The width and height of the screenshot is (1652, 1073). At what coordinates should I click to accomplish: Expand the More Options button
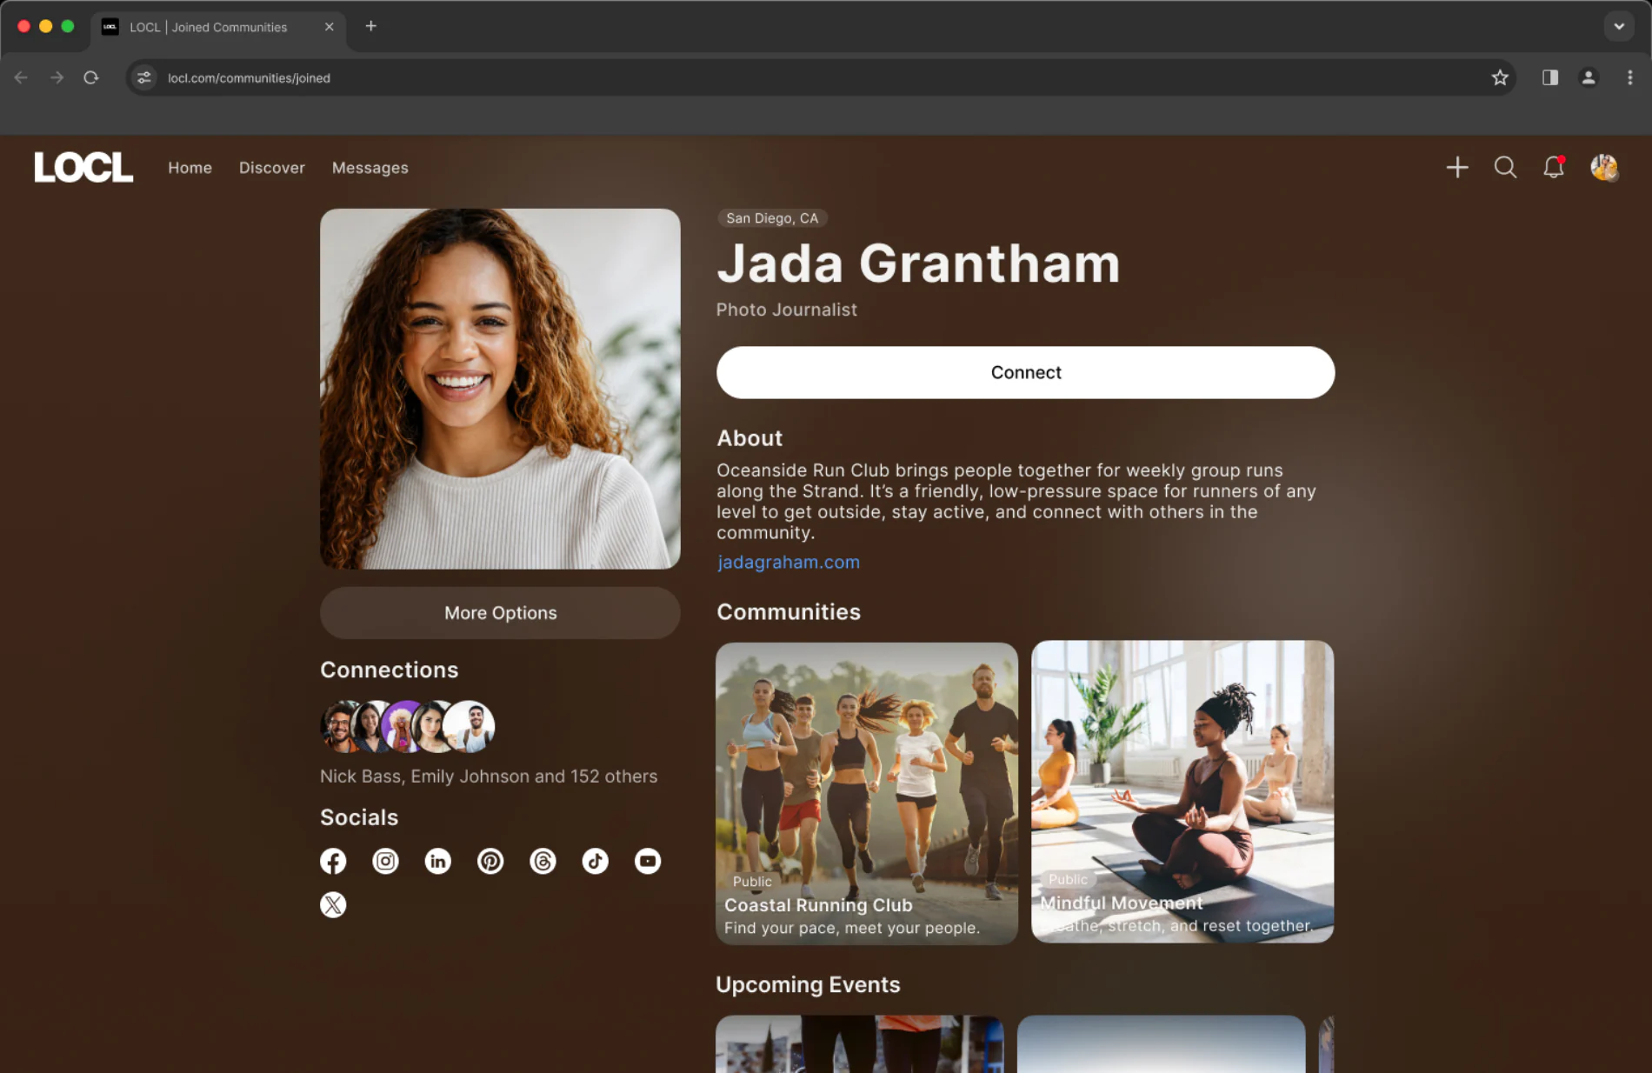(x=500, y=613)
